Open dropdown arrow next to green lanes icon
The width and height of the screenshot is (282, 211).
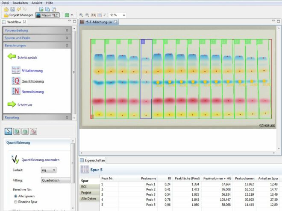(72, 15)
